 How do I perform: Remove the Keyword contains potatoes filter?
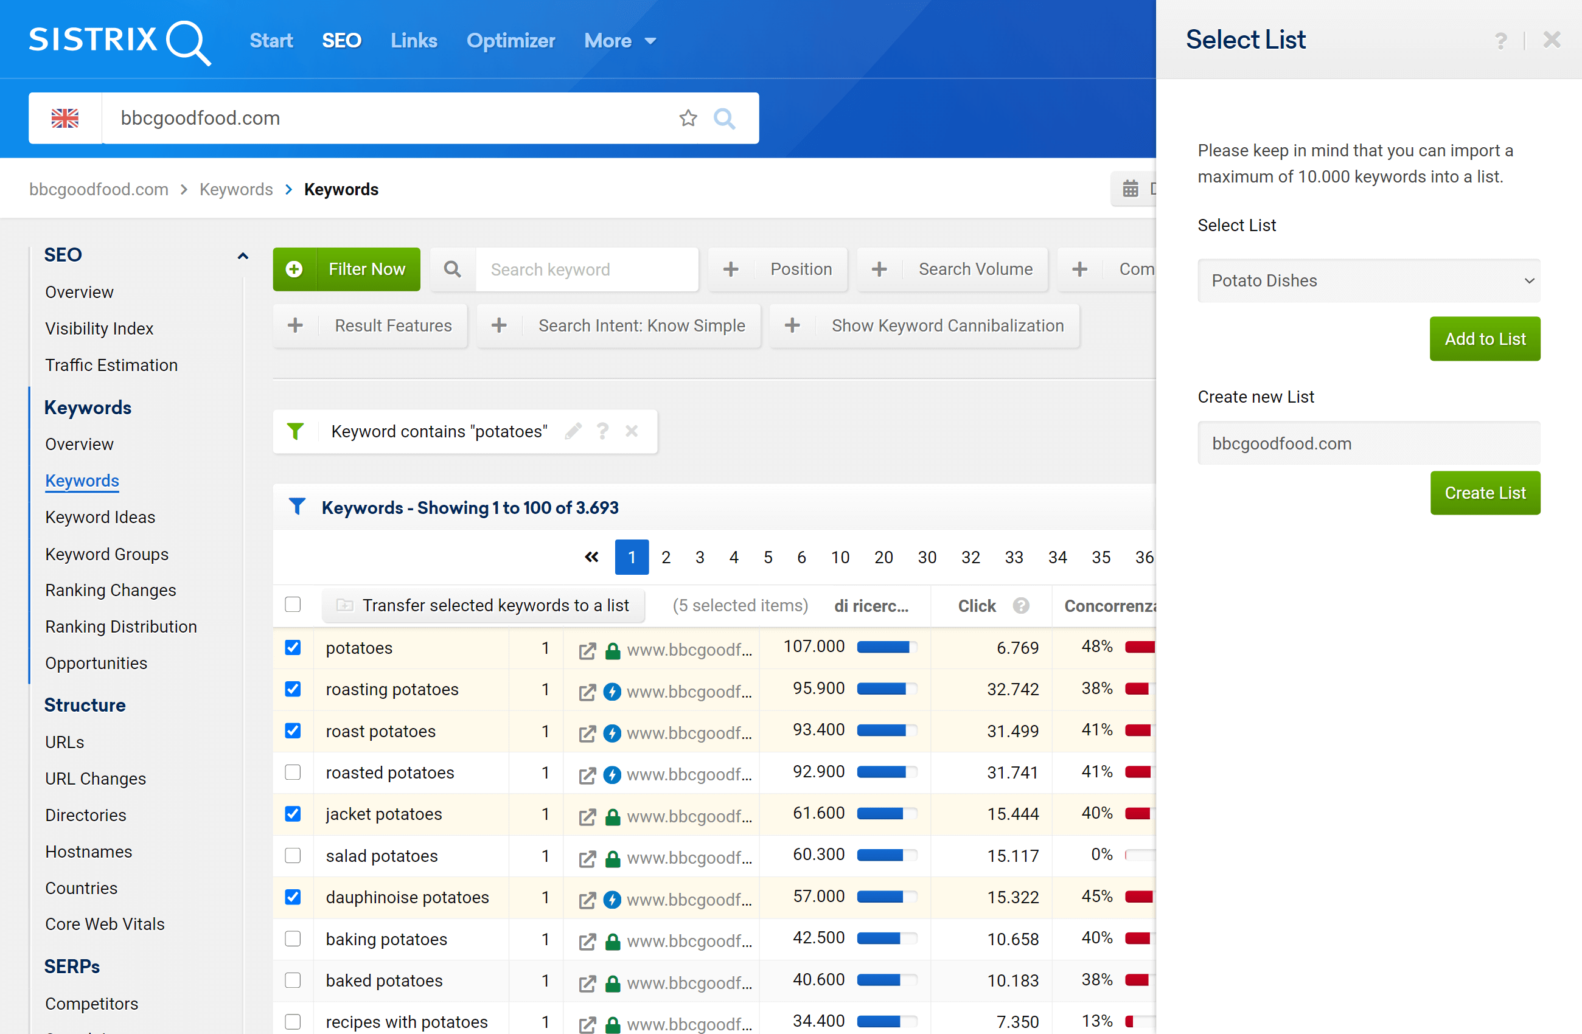pos(632,431)
